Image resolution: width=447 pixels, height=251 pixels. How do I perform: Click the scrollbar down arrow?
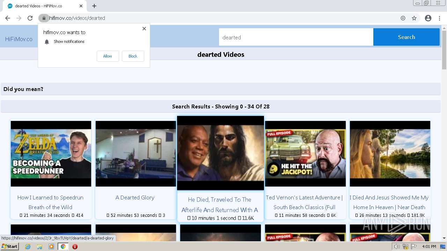444,238
